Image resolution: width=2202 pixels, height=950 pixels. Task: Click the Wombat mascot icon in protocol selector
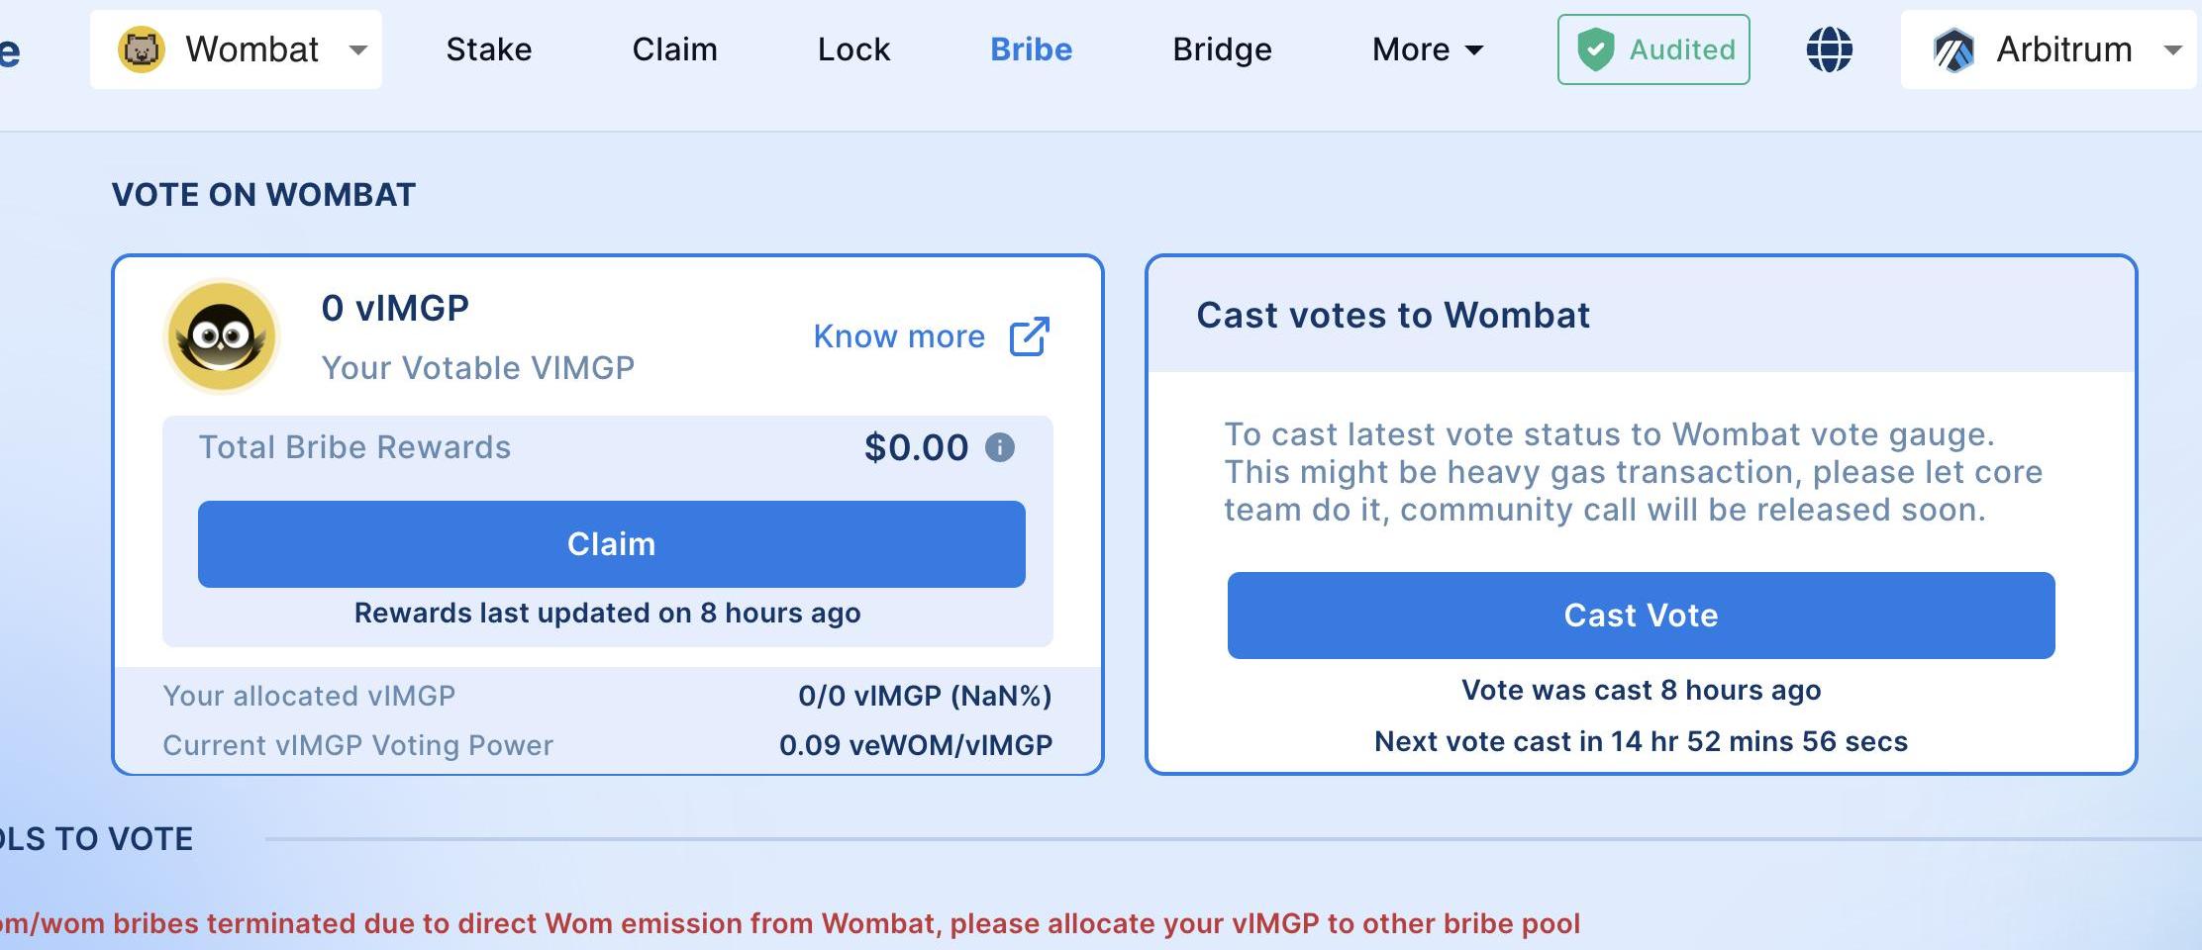click(141, 49)
